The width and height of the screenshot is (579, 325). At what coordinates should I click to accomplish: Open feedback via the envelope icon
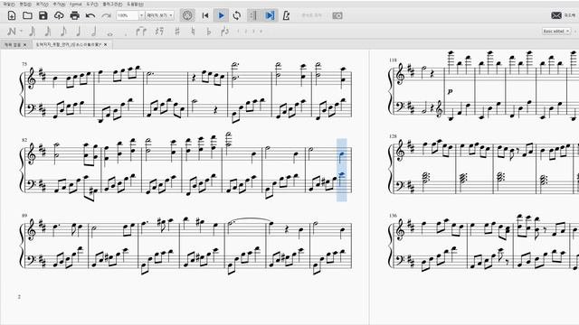point(556,15)
